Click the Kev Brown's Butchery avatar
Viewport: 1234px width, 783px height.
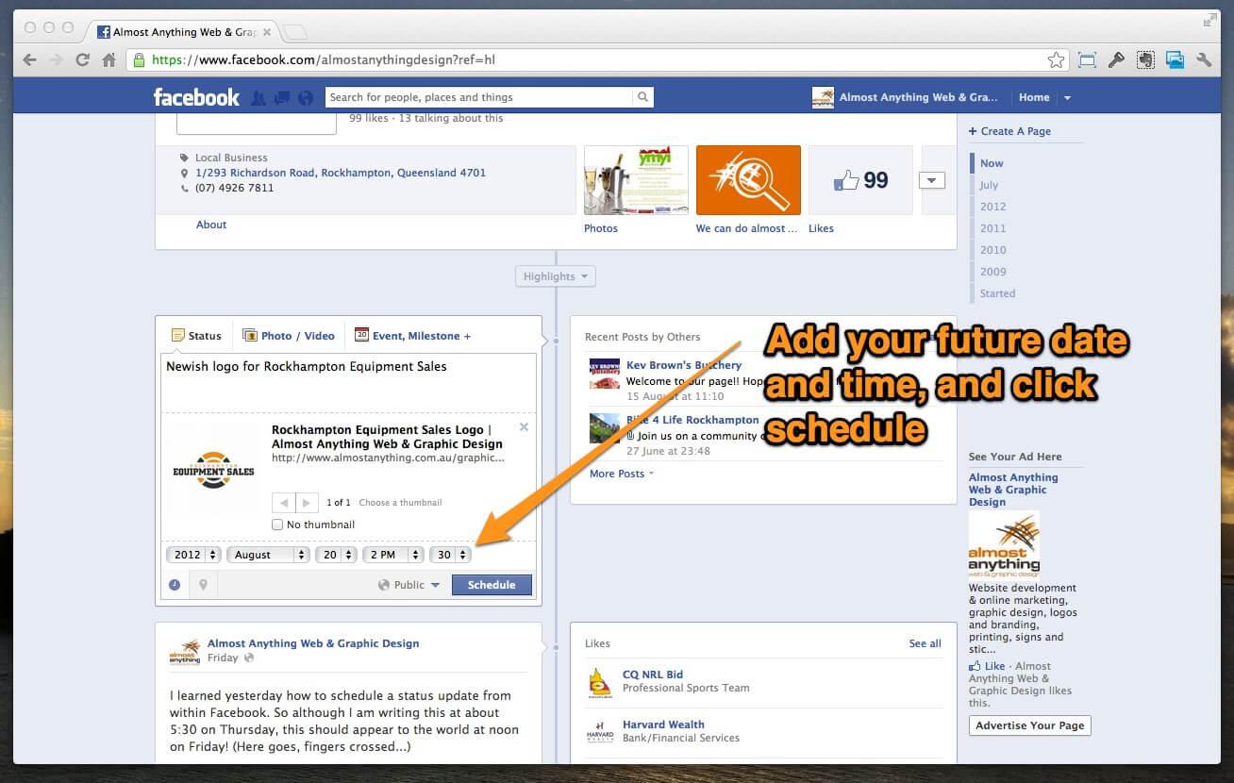604,373
